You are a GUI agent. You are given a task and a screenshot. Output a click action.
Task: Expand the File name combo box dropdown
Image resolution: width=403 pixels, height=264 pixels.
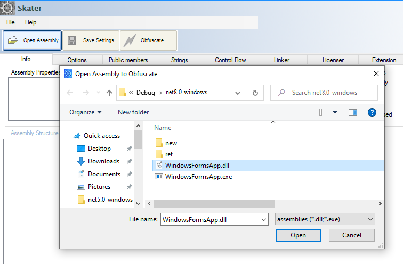pyautogui.click(x=264, y=220)
